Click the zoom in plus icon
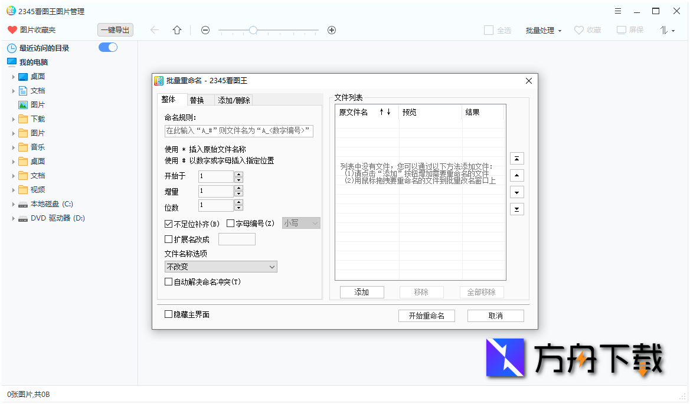Screen dimensions: 690x404 (331, 30)
